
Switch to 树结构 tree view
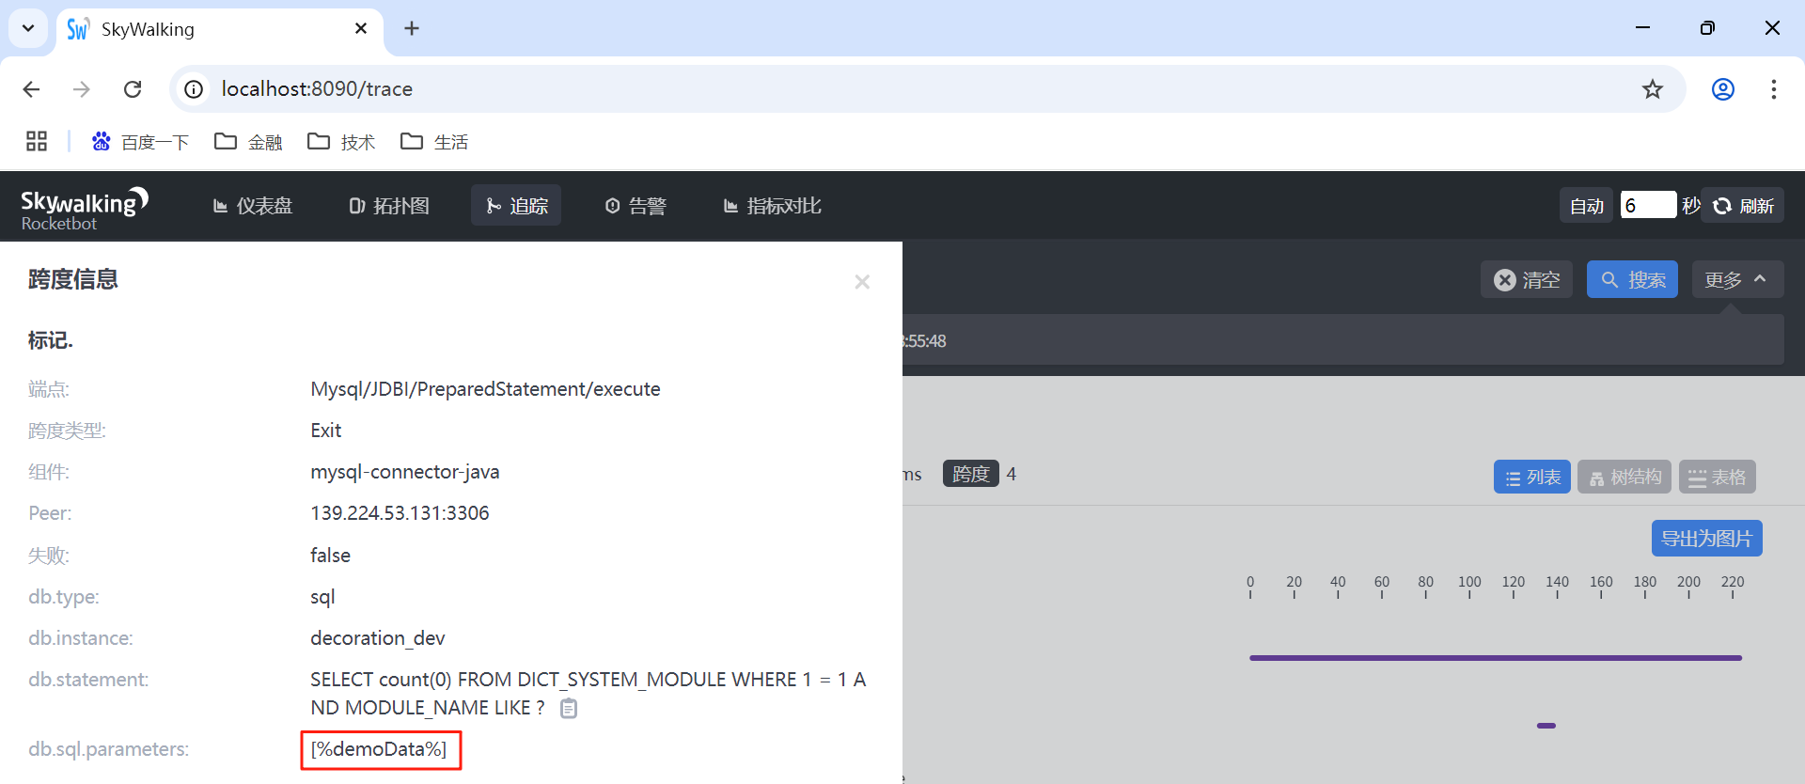point(1624,477)
